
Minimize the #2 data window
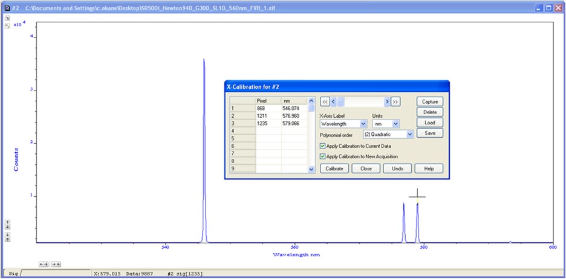[x=539, y=8]
